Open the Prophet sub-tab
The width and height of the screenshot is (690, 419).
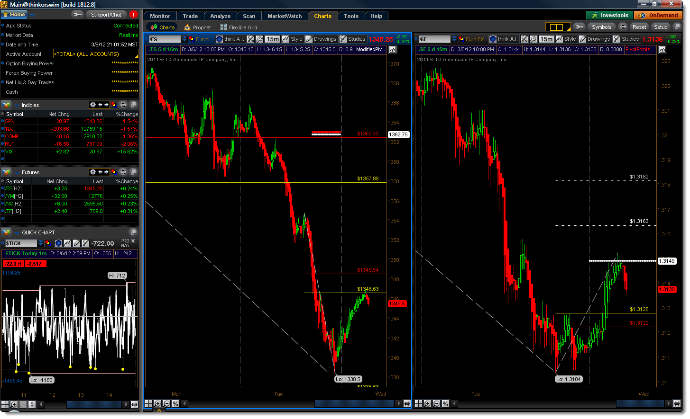197,27
